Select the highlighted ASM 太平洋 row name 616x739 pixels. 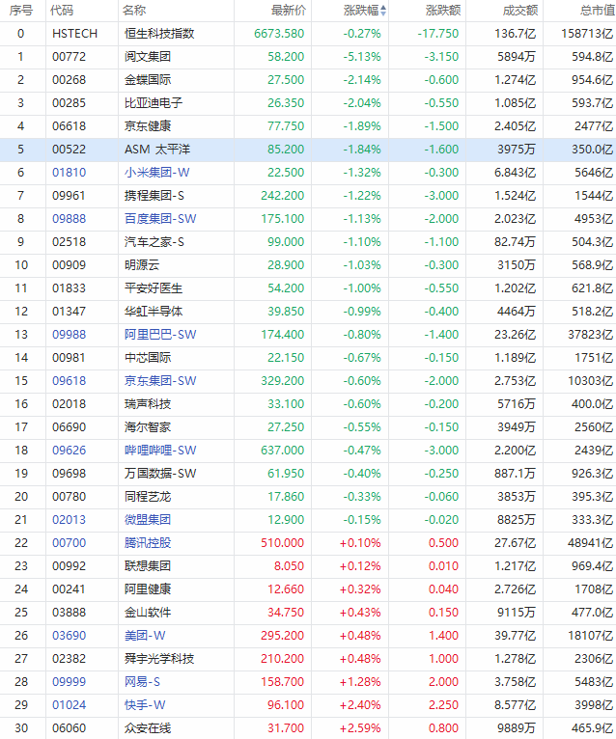(157, 150)
